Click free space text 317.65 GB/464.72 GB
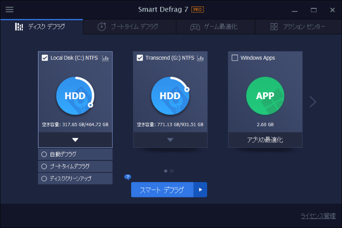 click(x=85, y=125)
